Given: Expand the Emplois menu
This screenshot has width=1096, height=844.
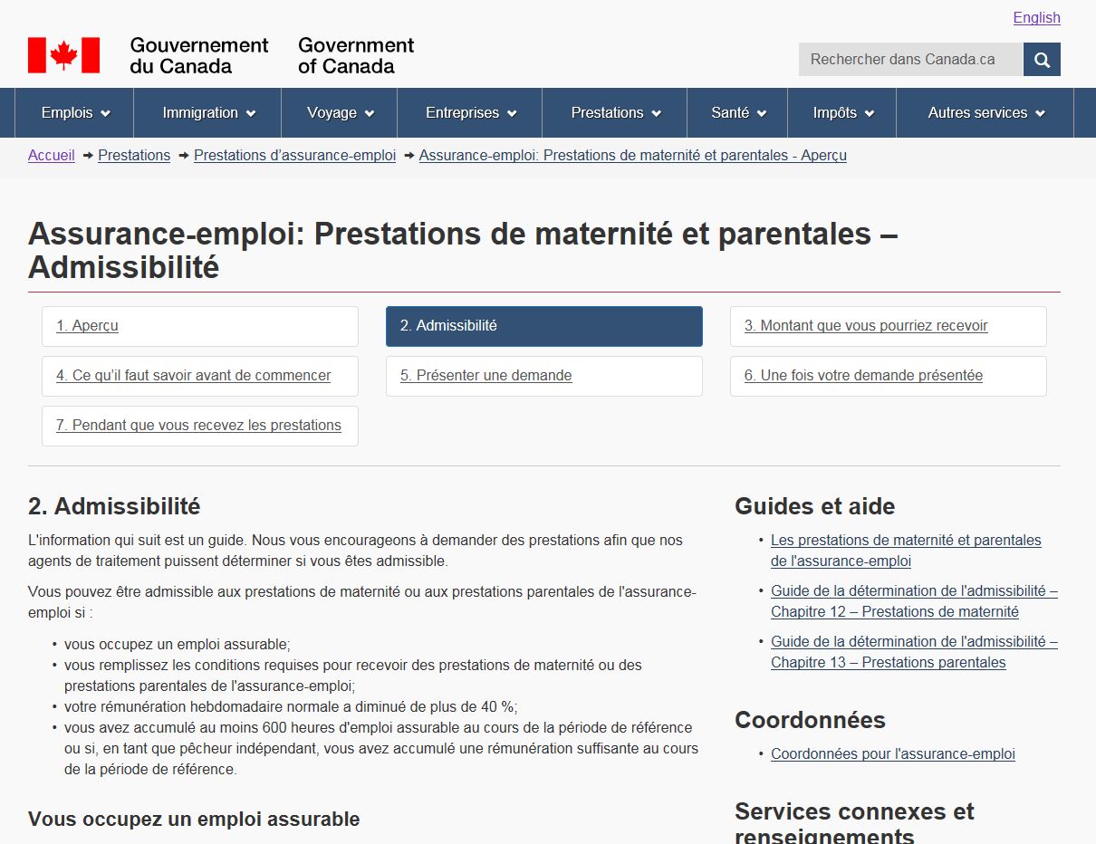Looking at the screenshot, I should tap(75, 113).
